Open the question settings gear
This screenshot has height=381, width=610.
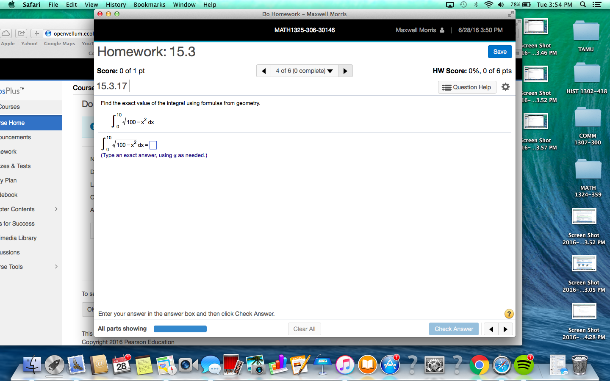[505, 87]
